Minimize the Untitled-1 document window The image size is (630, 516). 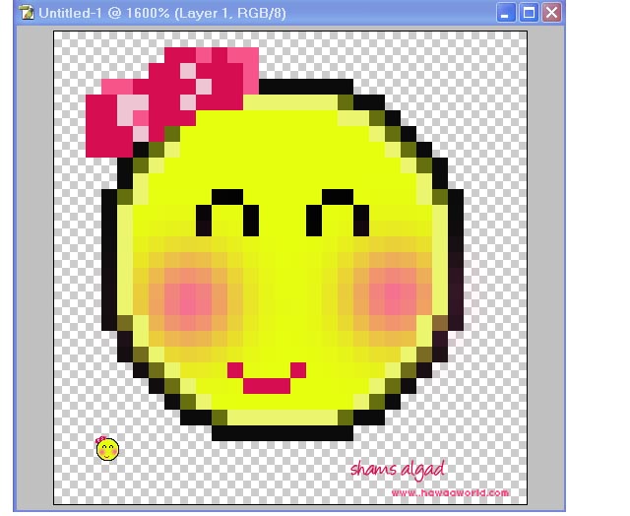[x=506, y=13]
